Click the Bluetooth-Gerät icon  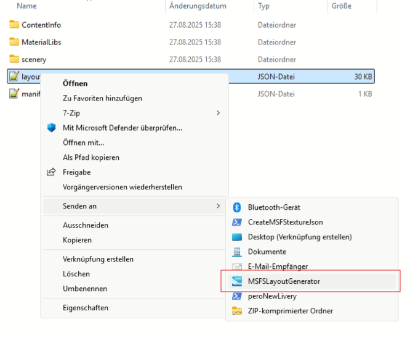coord(237,207)
